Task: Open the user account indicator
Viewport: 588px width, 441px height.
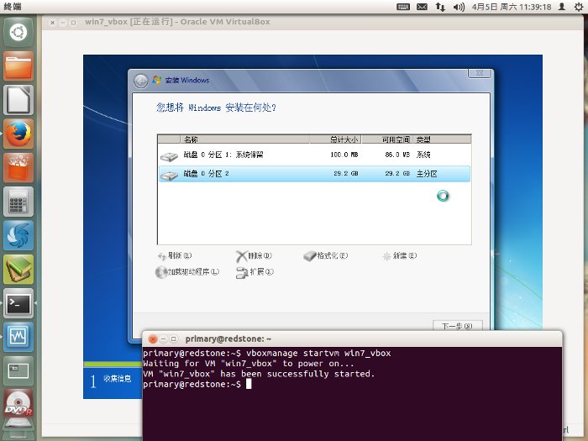Action: [x=562, y=7]
